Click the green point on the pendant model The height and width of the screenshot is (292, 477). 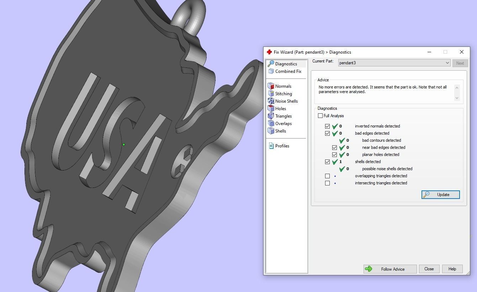click(x=124, y=145)
